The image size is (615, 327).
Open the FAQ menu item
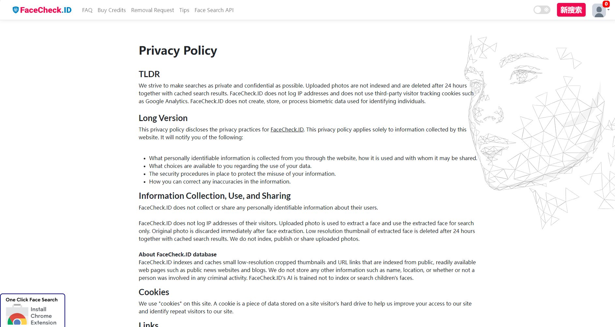point(87,10)
